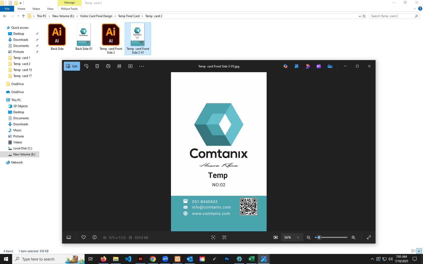Screen dimensions: 423x264
Task: Click the visual search scan icon
Action: [213, 237]
